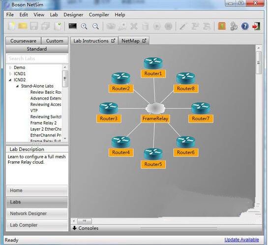
Task: Click the NetMap horizontal scrollbar thumb
Action: 85,221
